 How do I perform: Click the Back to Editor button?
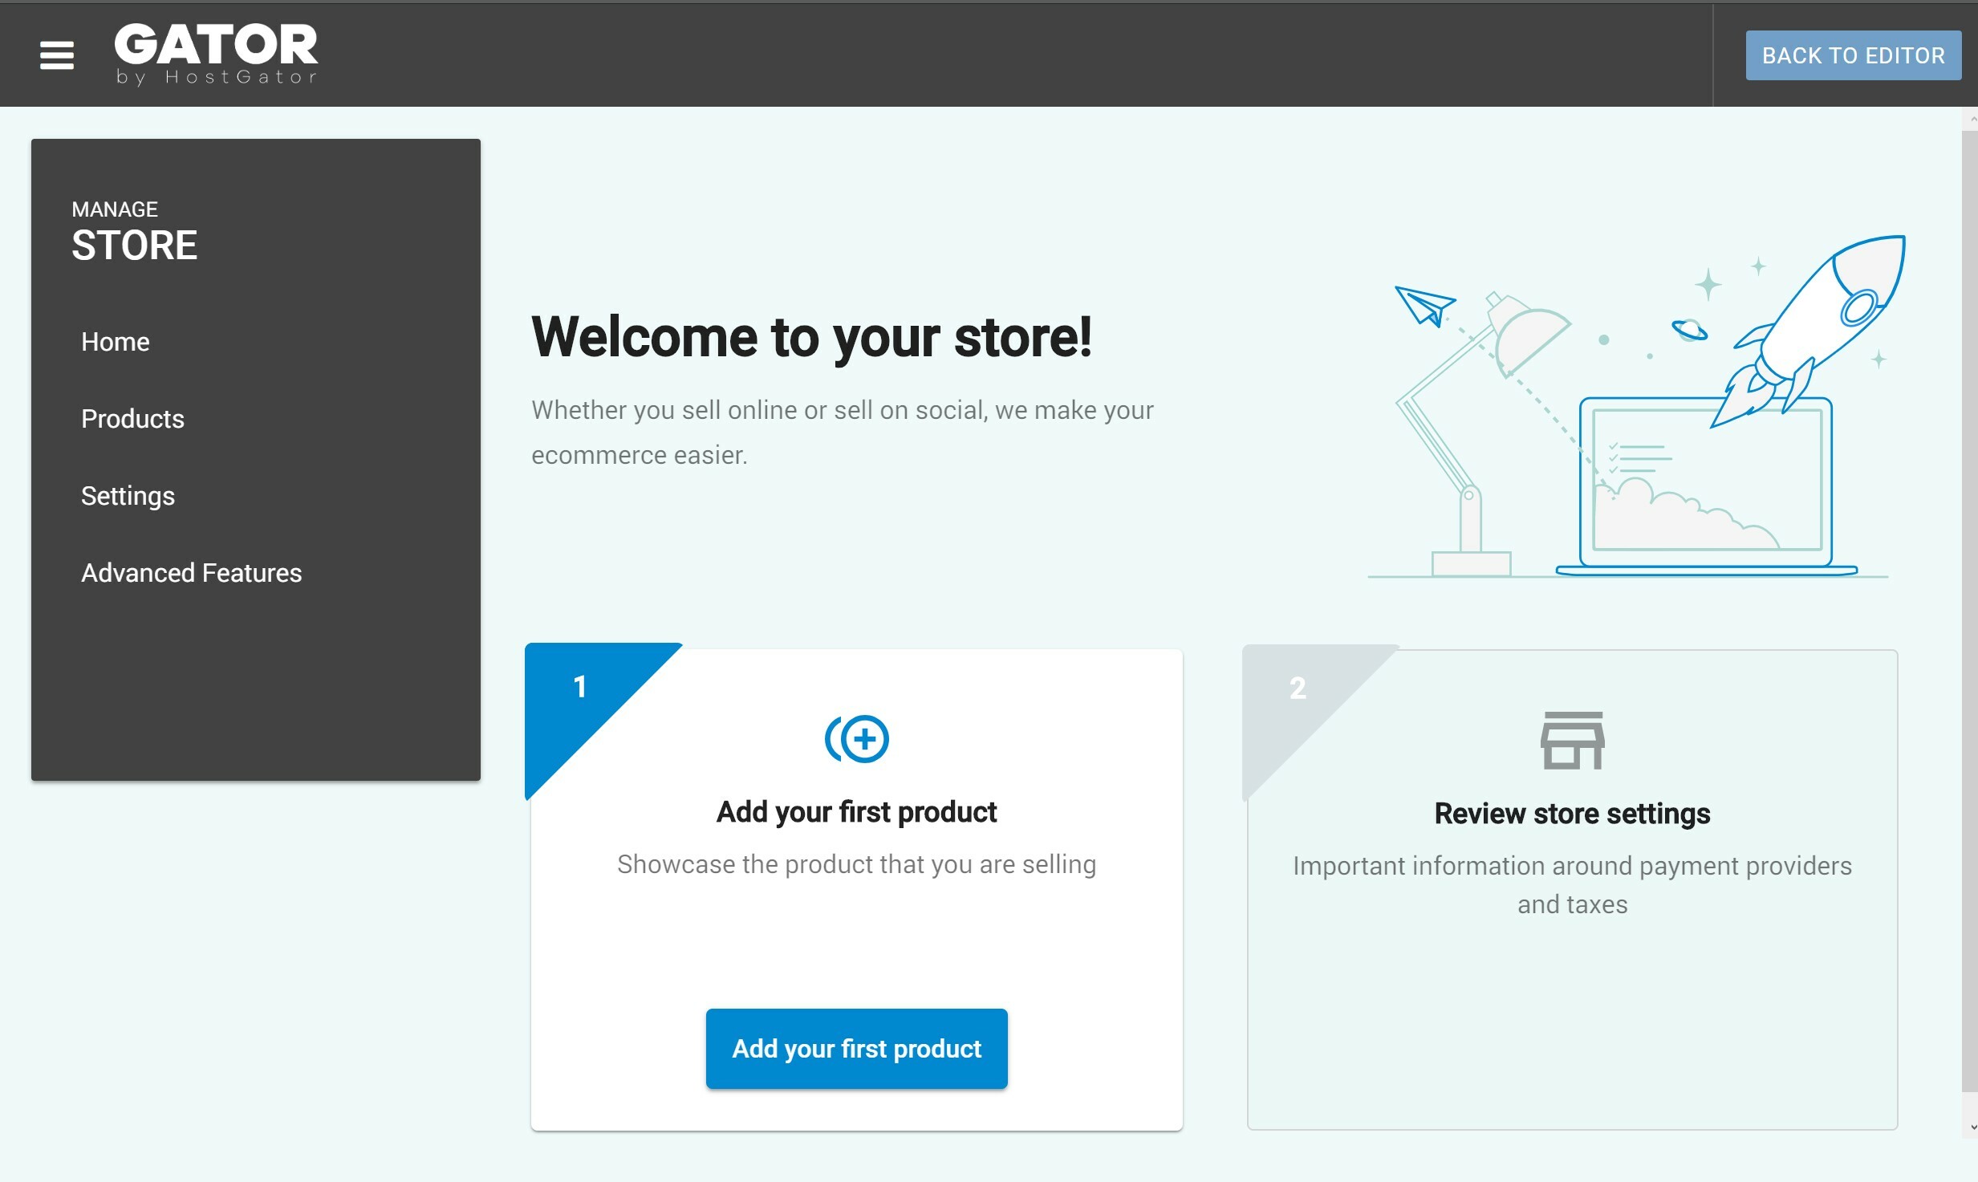pos(1853,55)
